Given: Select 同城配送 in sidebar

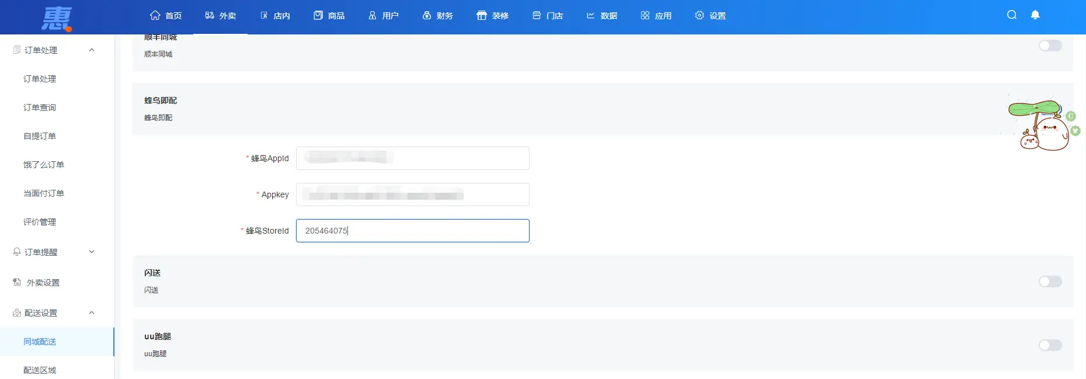Looking at the screenshot, I should coord(40,342).
